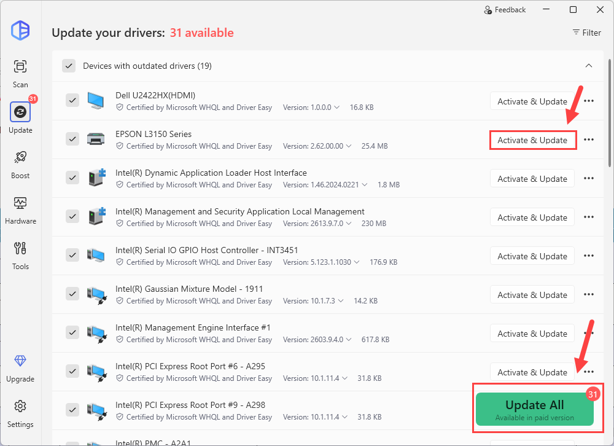Open more options for Gaussian Mixture Model
The height and width of the screenshot is (446, 614).
tap(589, 294)
